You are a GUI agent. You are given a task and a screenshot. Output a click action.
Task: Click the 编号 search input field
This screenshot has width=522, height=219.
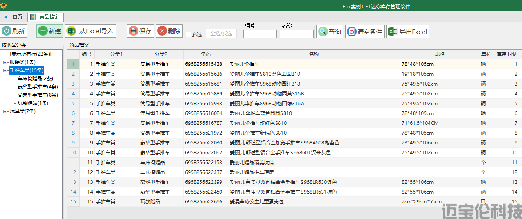coord(260,34)
